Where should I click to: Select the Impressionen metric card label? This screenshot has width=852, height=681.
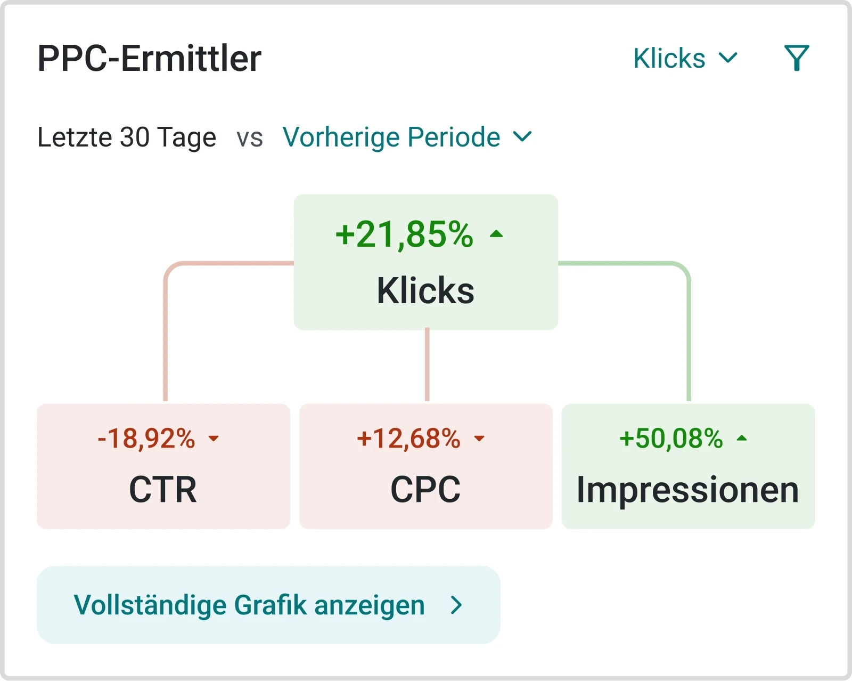coord(687,489)
